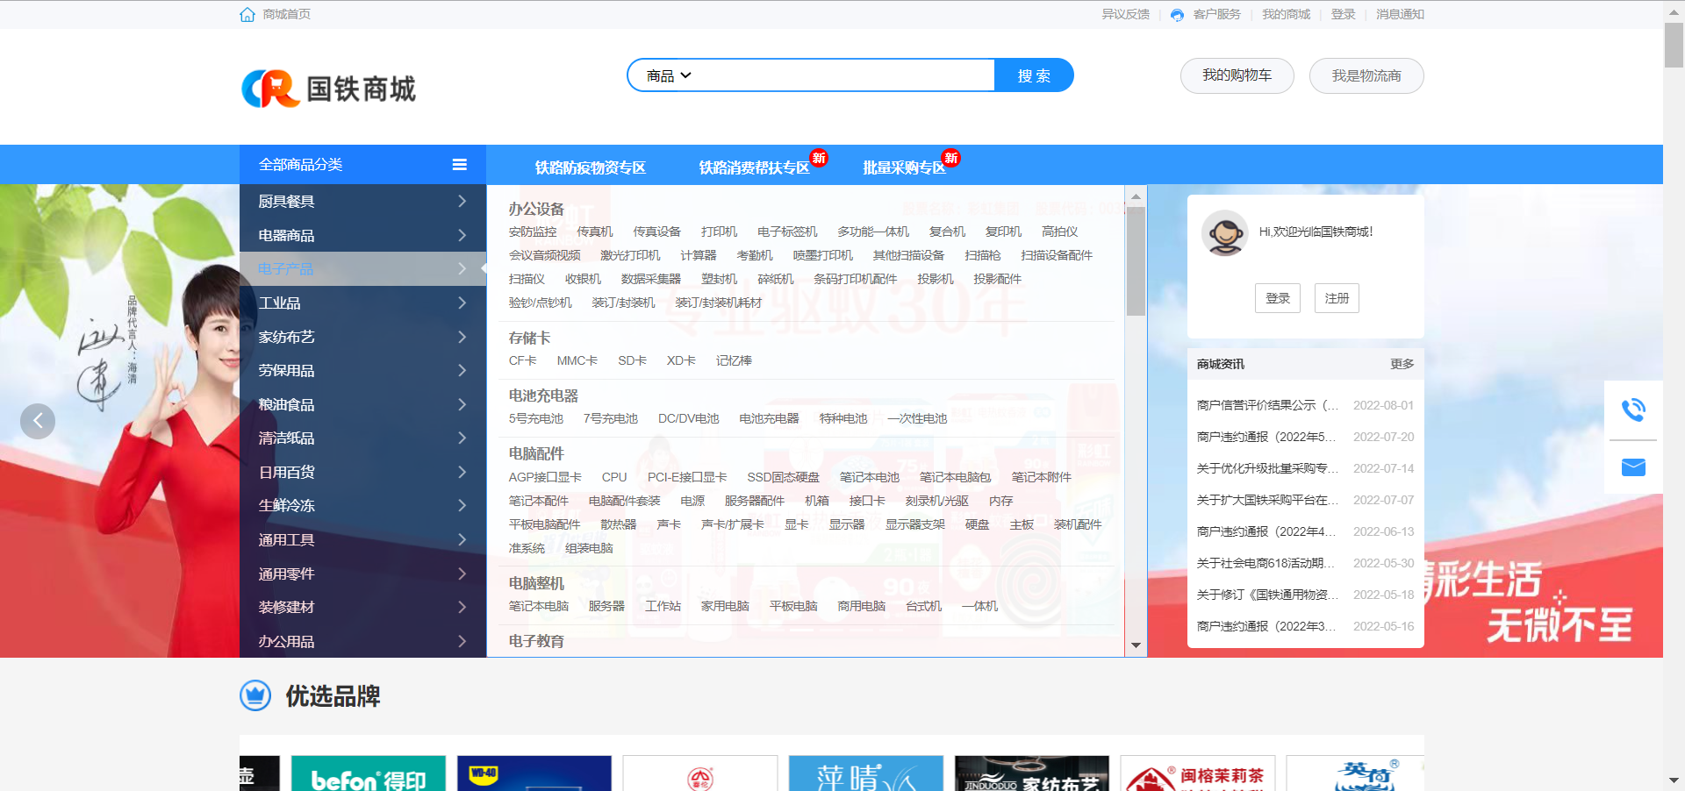Click 注册 button in welcome panel
The height and width of the screenshot is (791, 1685).
(1337, 298)
